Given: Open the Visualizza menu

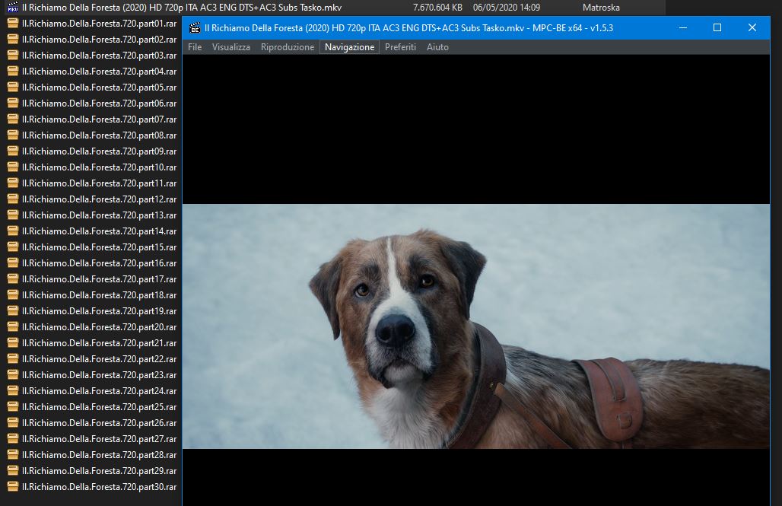Looking at the screenshot, I should [x=231, y=47].
